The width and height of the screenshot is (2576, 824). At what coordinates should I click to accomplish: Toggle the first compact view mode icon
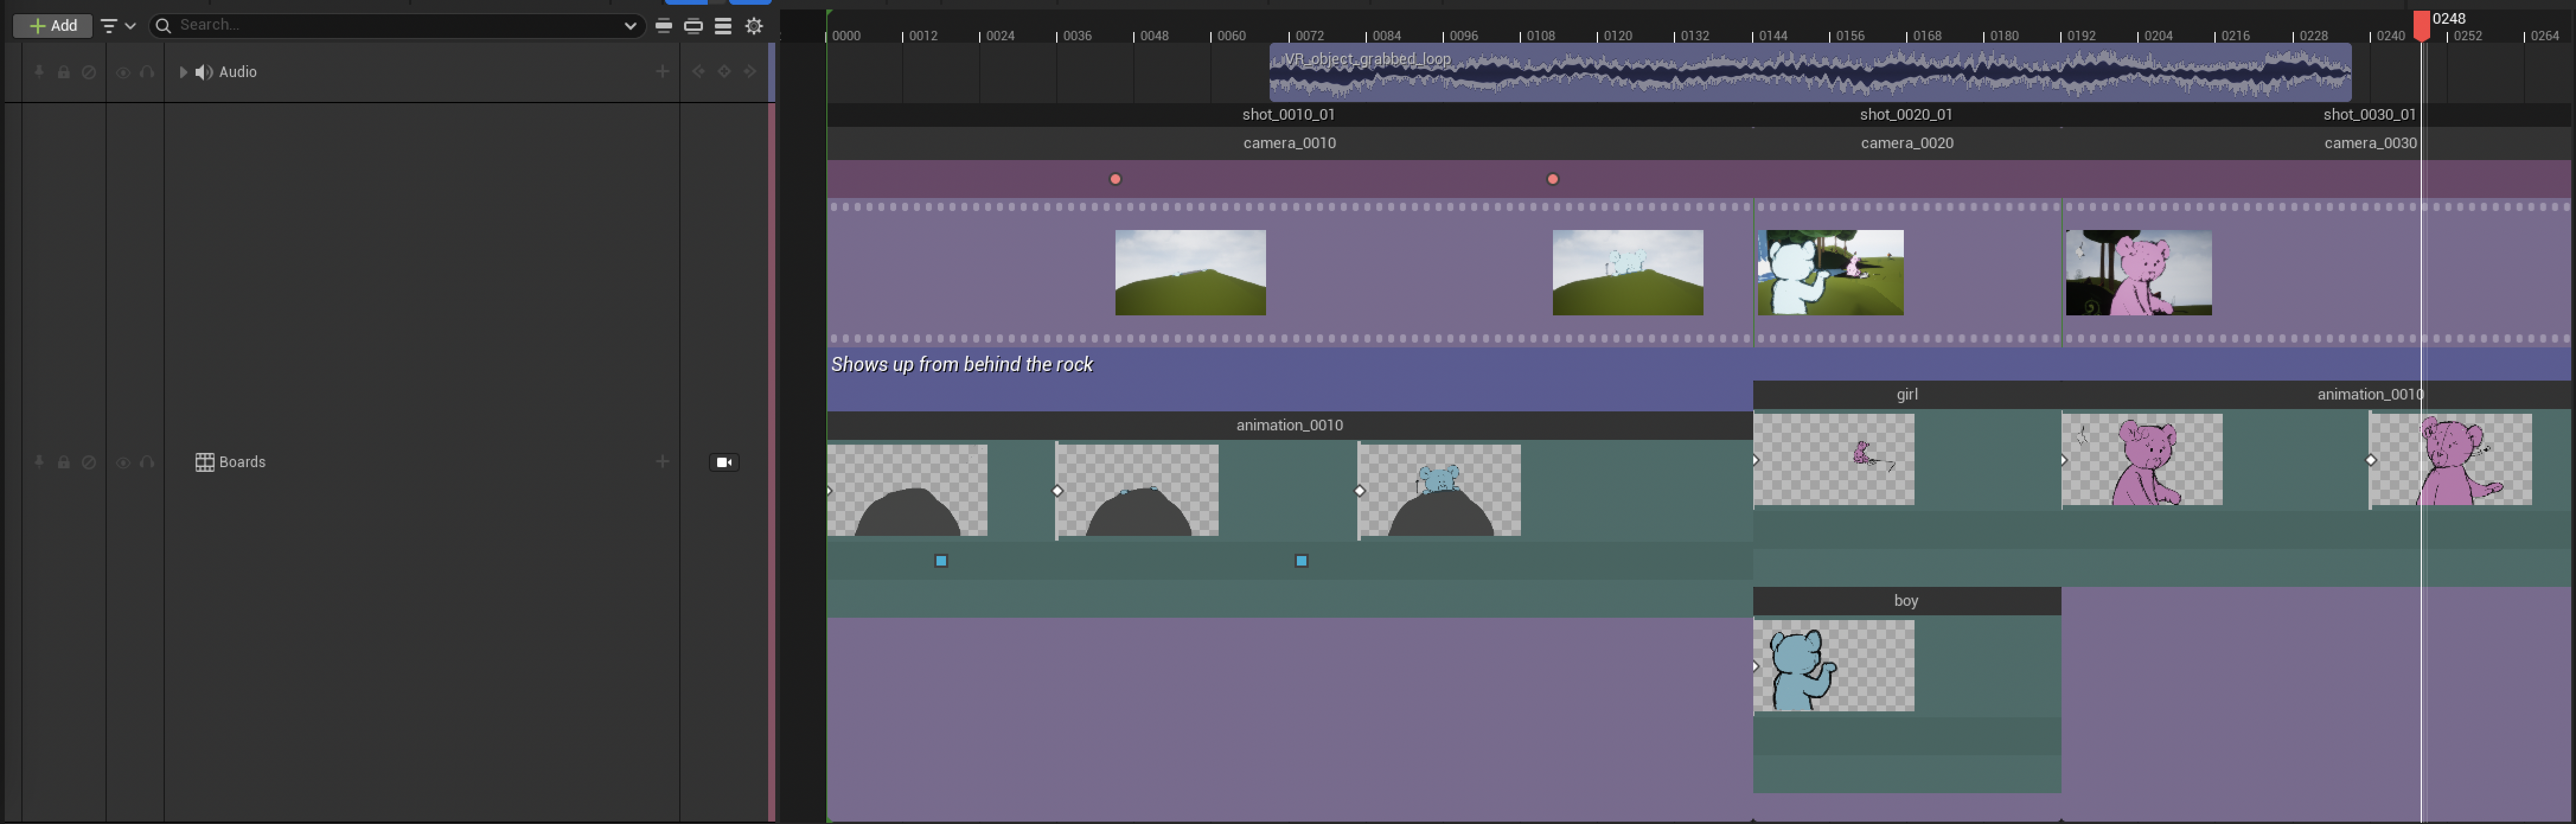pos(663,26)
